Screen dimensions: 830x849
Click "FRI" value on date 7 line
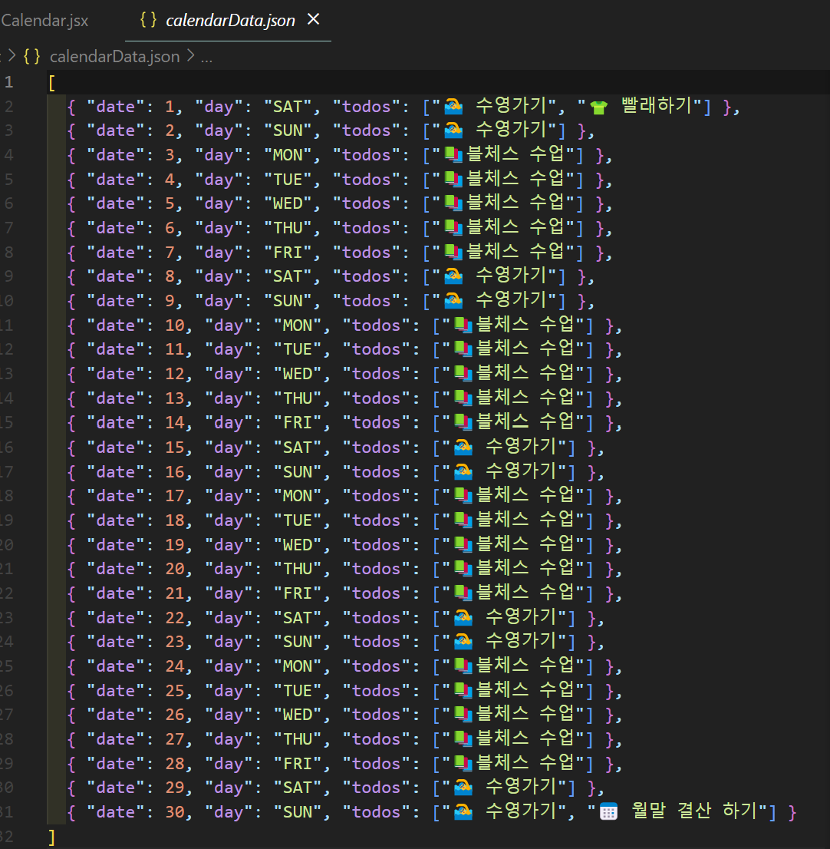click(288, 253)
